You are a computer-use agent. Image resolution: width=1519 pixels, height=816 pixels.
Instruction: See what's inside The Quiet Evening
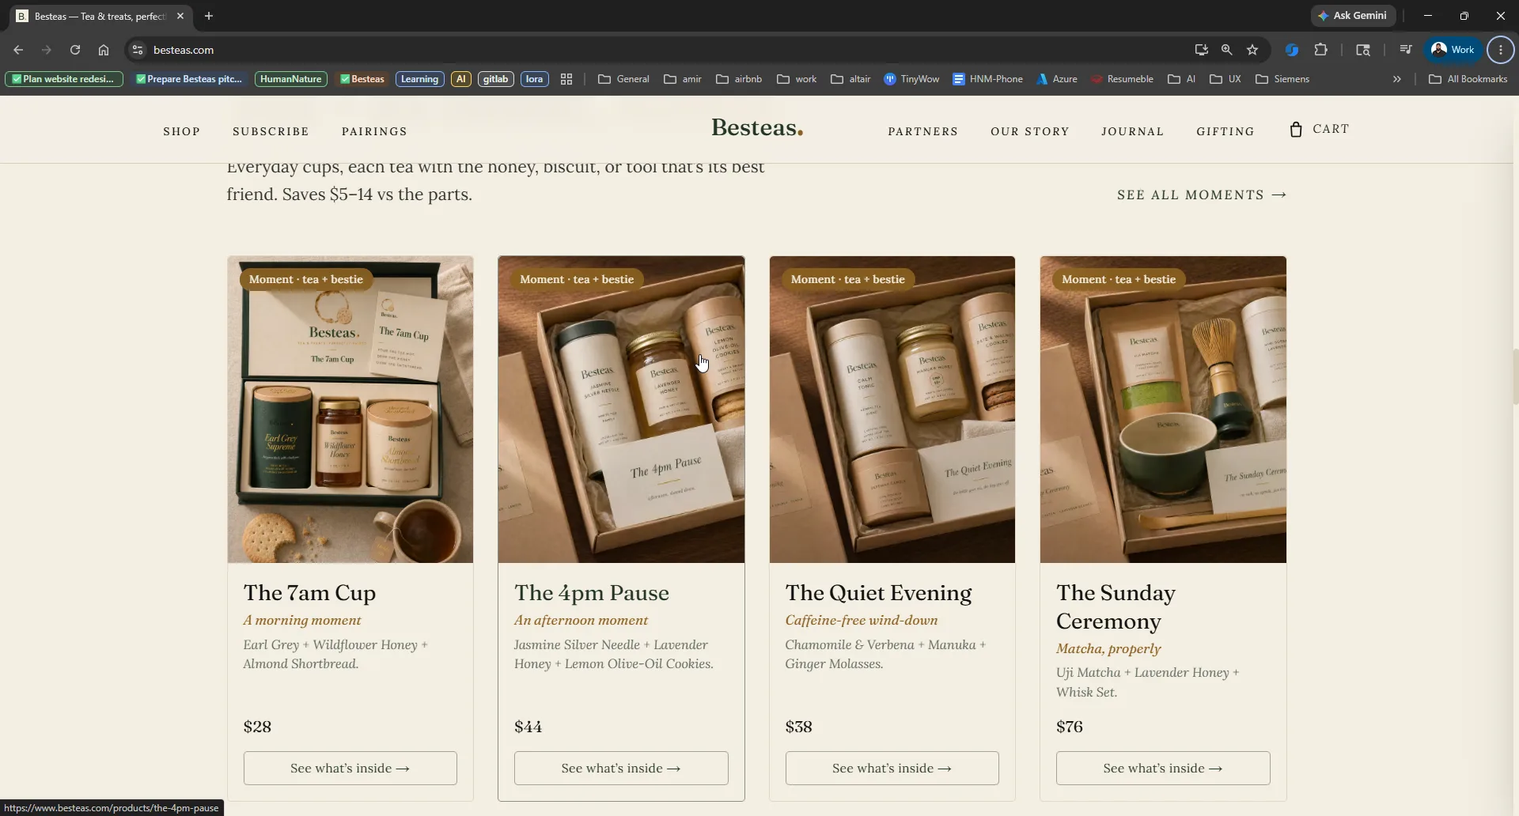click(892, 769)
